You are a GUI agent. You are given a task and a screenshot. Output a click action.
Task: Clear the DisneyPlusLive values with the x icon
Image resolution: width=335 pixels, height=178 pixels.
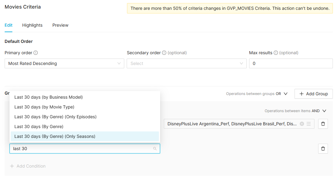[302, 124]
